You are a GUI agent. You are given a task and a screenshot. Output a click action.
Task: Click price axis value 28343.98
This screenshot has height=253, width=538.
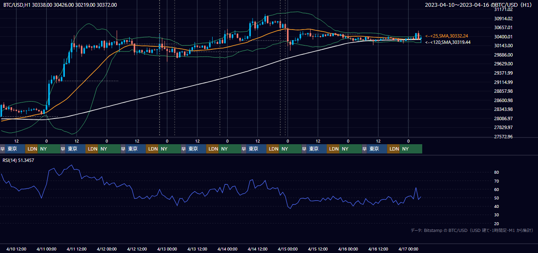coord(503,109)
